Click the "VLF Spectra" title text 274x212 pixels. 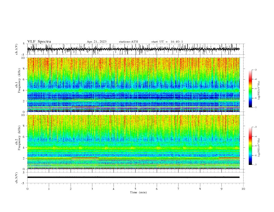click(39, 42)
